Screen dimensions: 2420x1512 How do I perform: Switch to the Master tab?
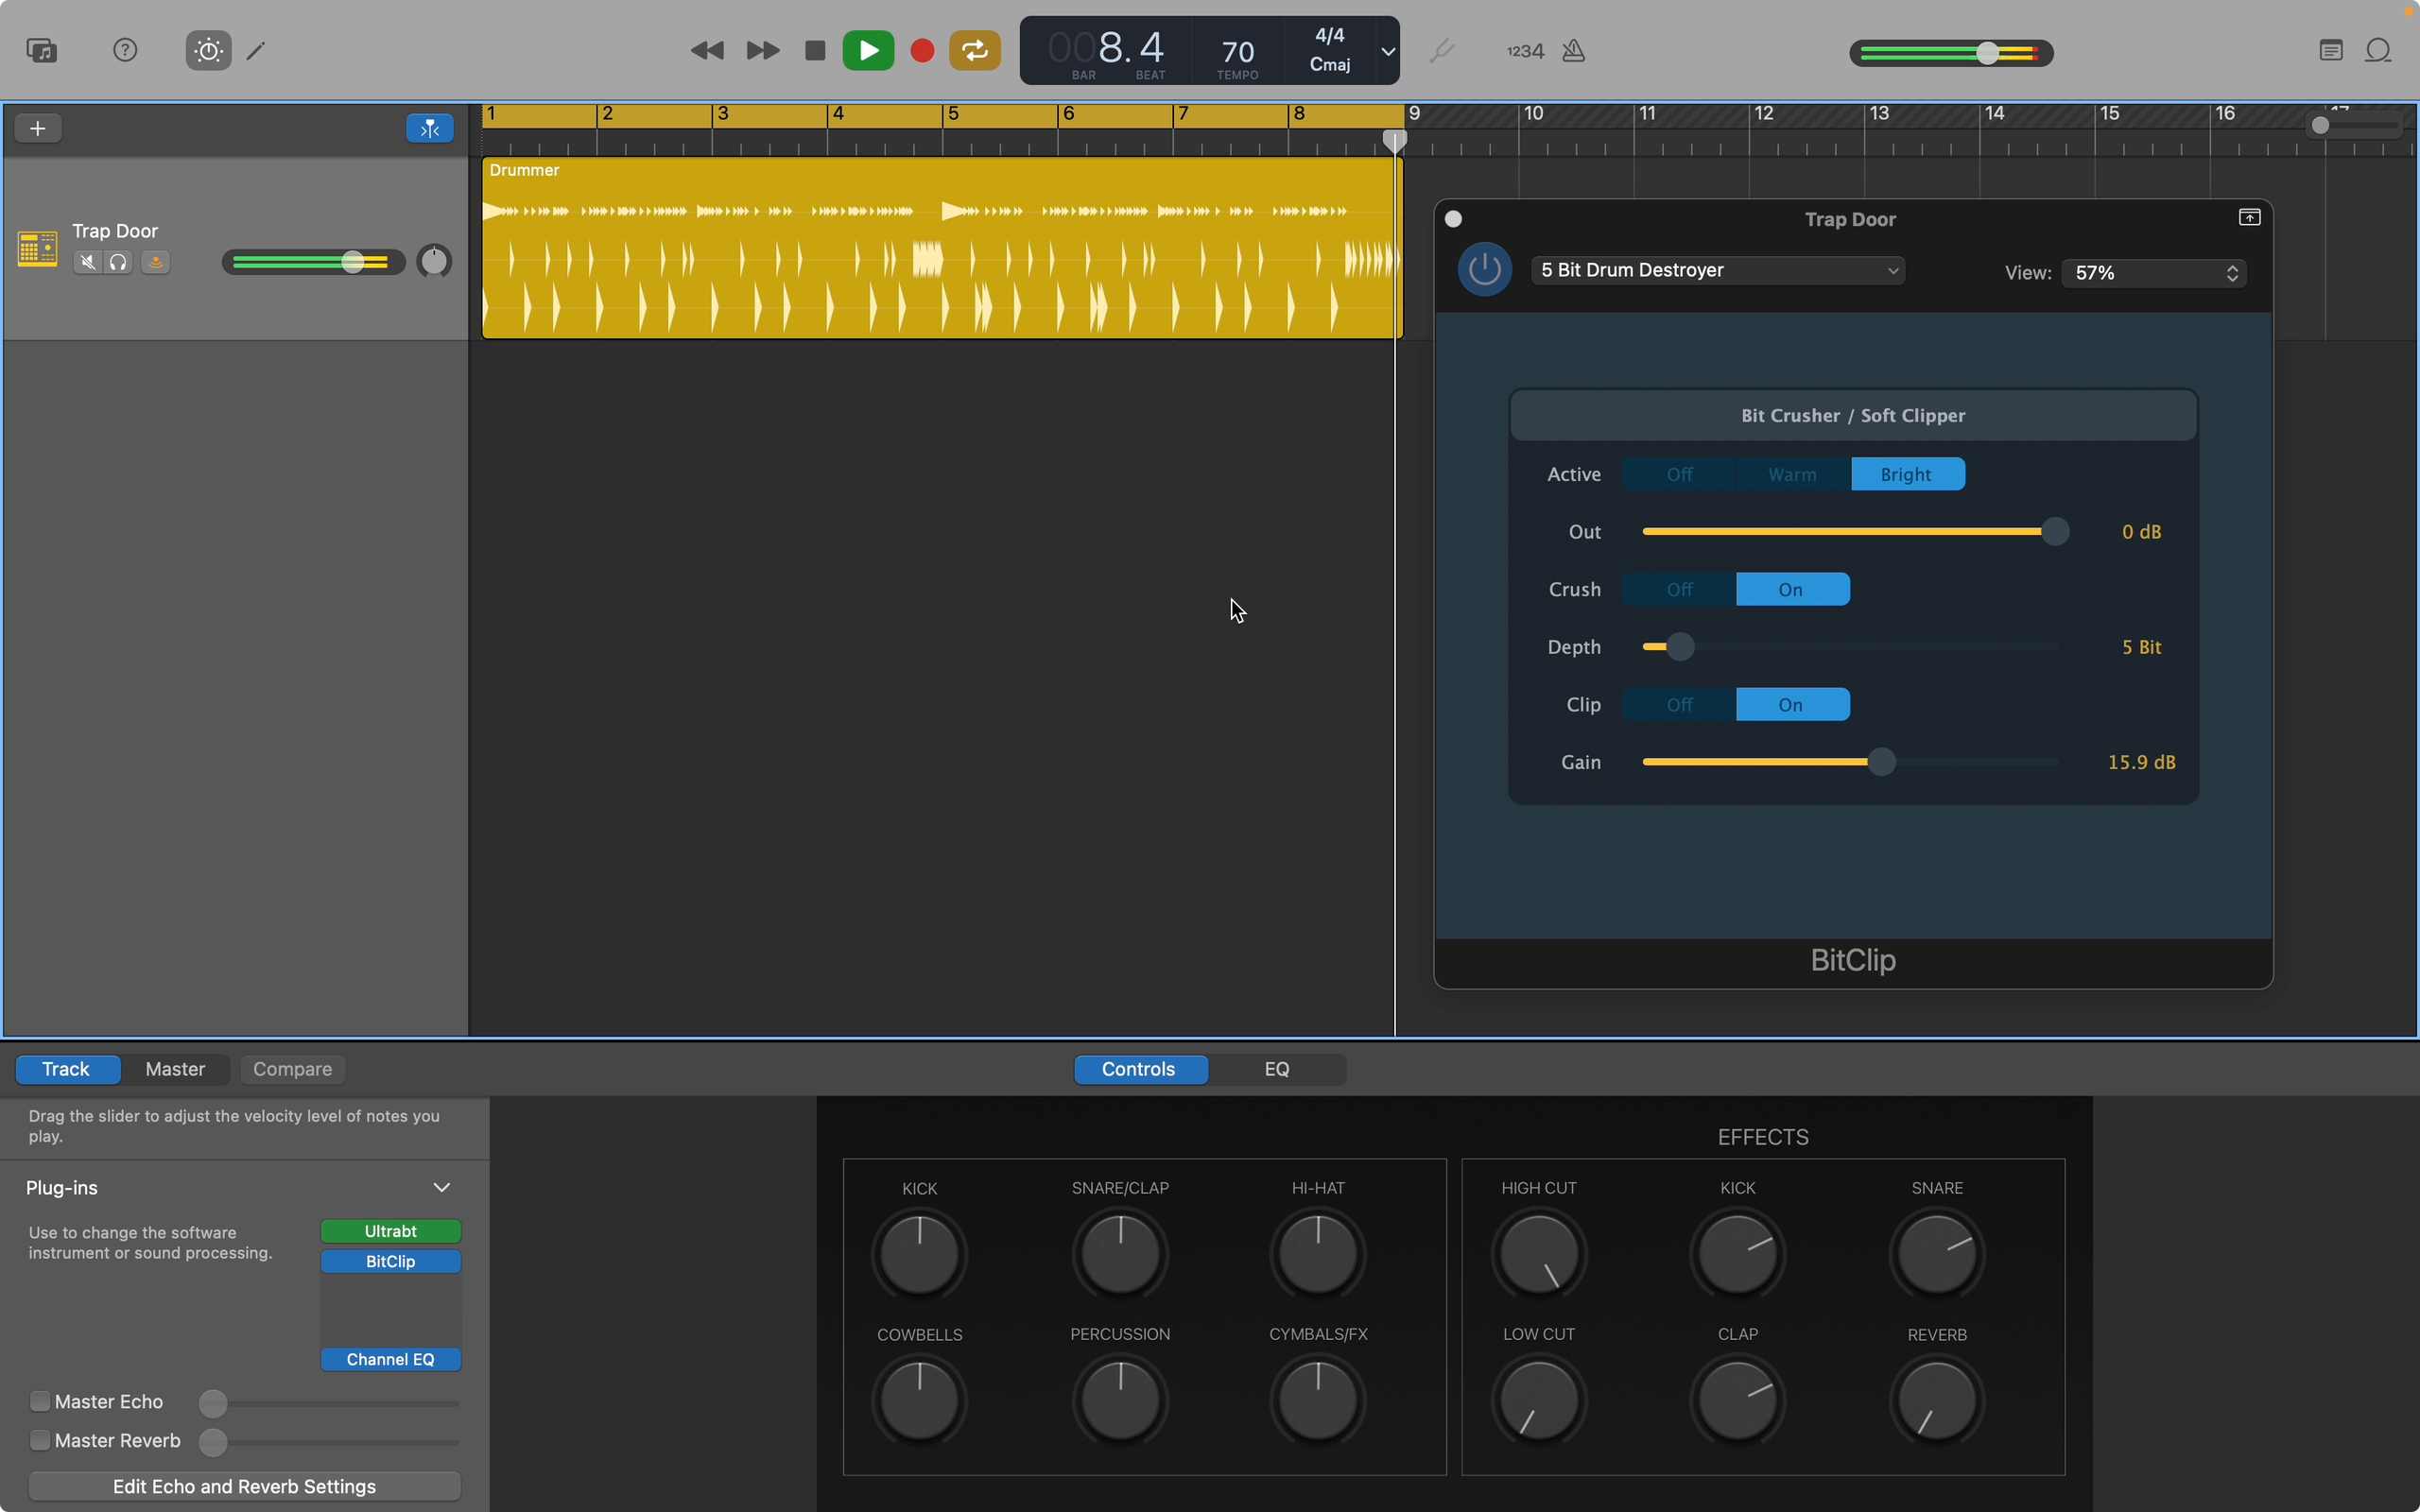coord(175,1069)
